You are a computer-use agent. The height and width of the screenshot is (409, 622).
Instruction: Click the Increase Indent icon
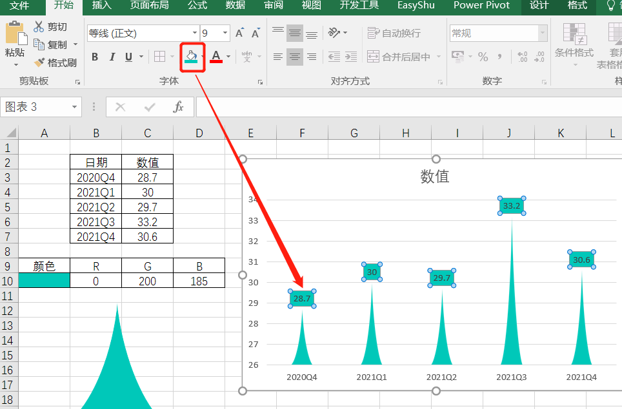click(x=351, y=57)
